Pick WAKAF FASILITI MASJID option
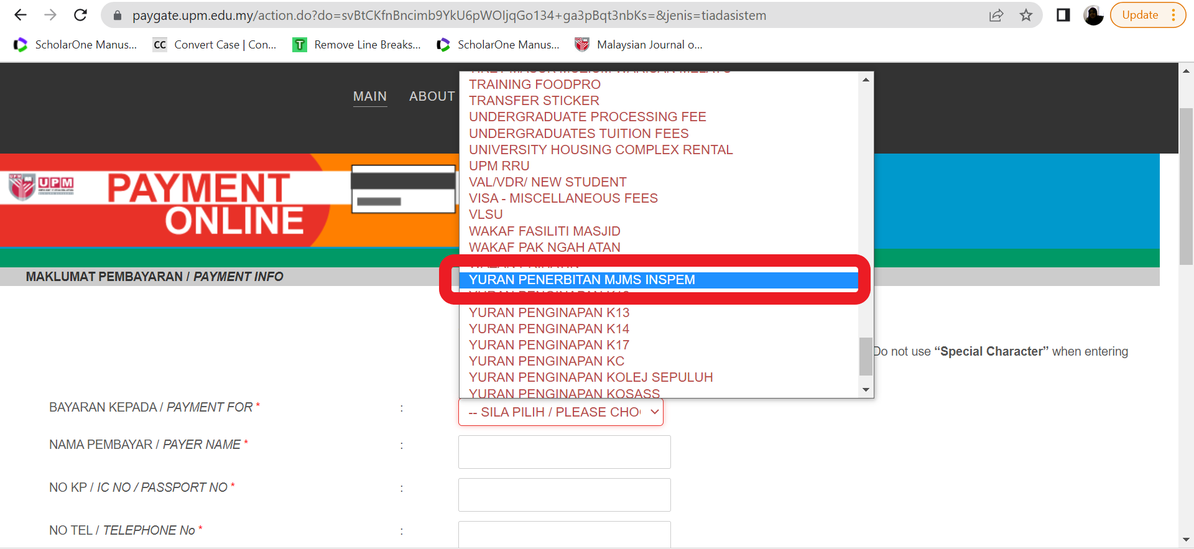The image size is (1194, 549). click(x=544, y=231)
